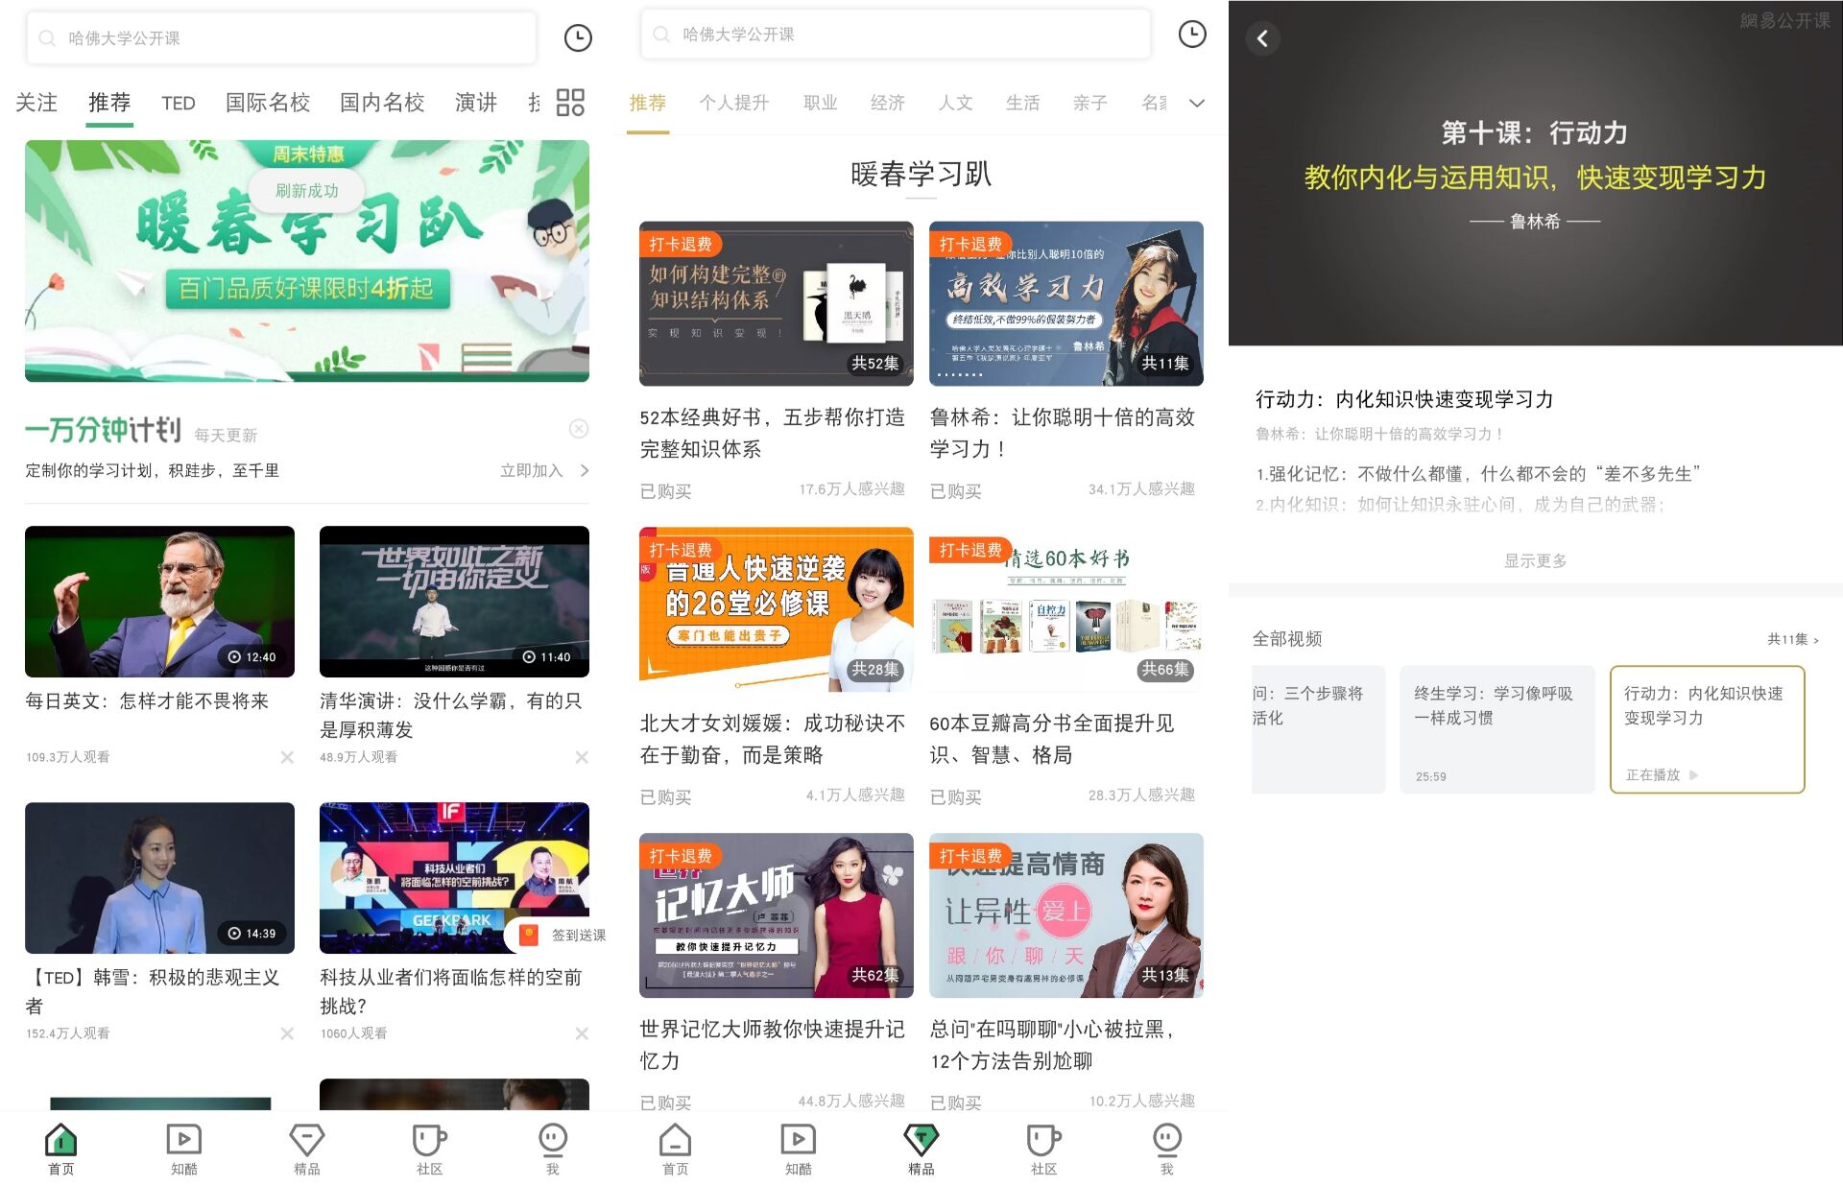1843x1186 pixels.
Task: Dismiss the 科技从业者 video card
Action: click(x=582, y=1033)
